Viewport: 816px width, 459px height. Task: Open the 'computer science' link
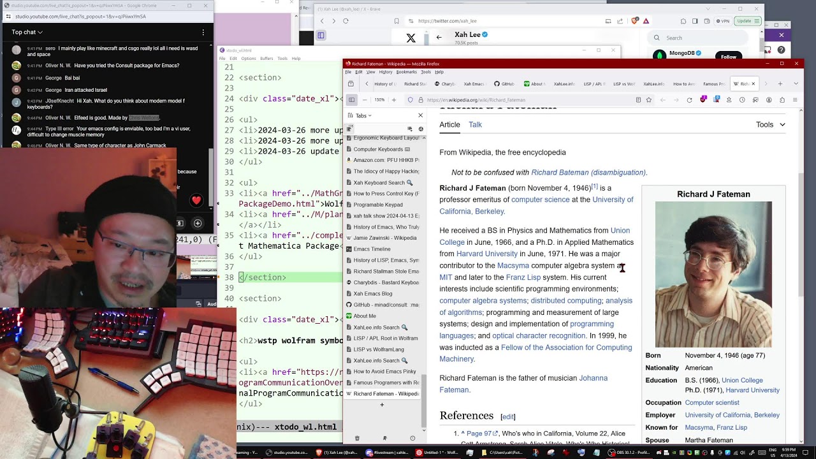click(540, 200)
